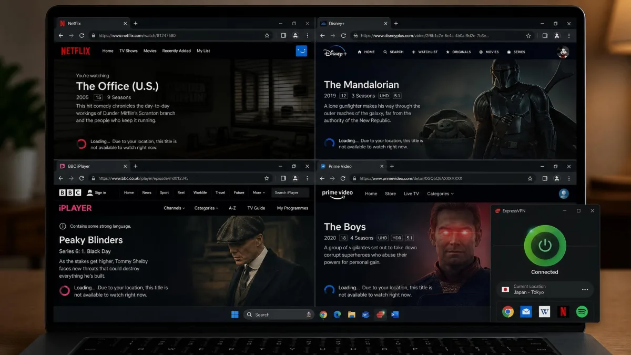631x355 pixels.
Task: Open a new tab next to Netflix tab
Action: click(136, 24)
